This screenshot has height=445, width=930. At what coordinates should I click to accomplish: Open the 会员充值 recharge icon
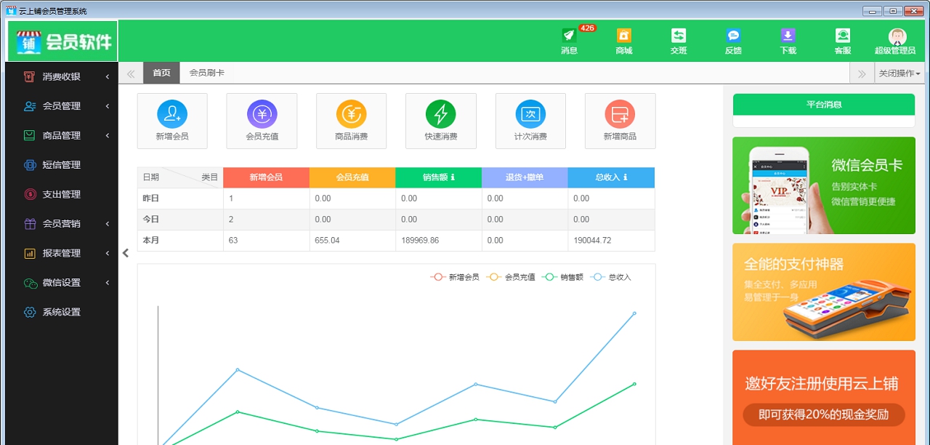coord(262,121)
